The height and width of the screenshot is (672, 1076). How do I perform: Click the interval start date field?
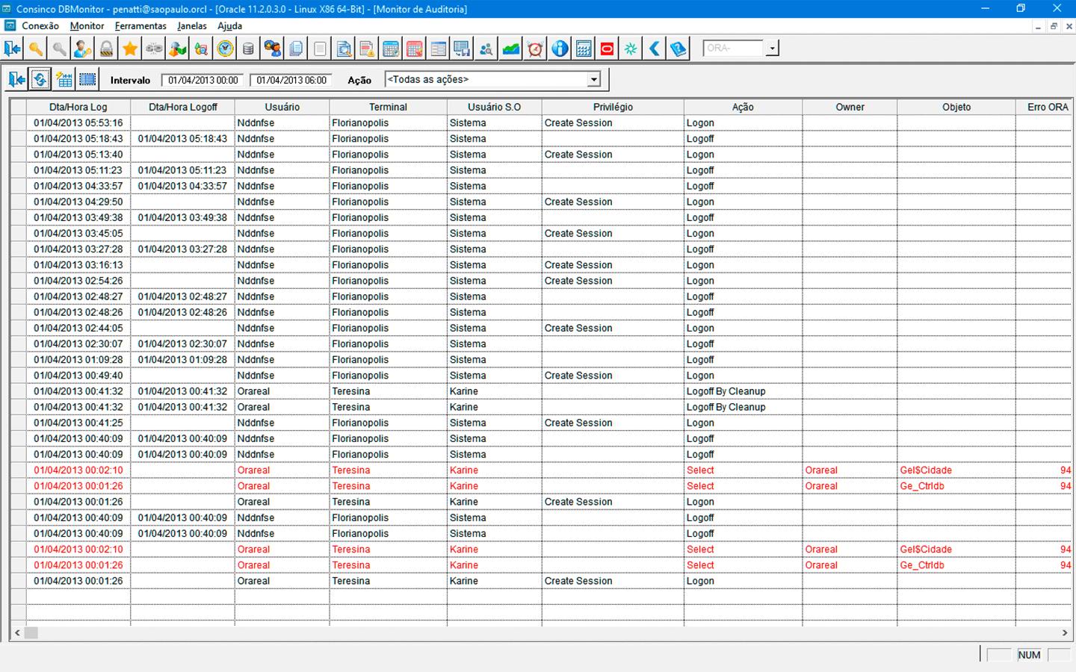pos(202,80)
